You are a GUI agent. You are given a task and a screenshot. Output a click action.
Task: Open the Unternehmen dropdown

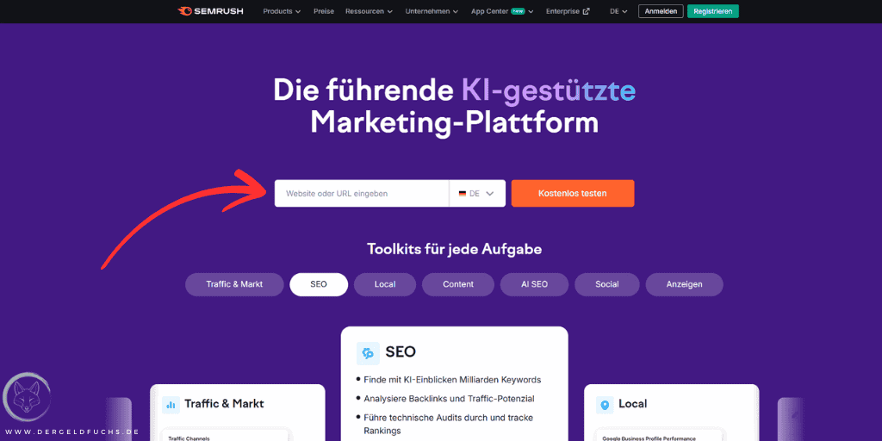(x=432, y=11)
